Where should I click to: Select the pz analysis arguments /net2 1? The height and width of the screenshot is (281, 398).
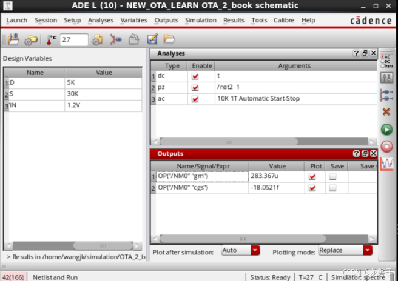pyautogui.click(x=295, y=87)
